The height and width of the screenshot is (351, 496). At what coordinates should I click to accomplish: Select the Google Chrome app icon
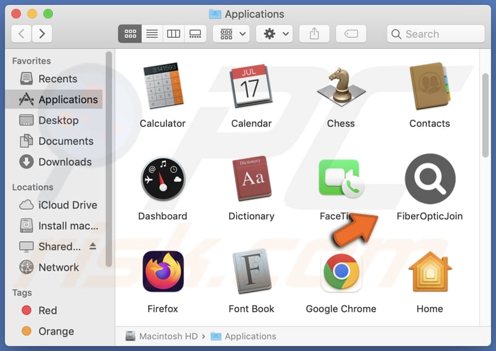pyautogui.click(x=341, y=271)
